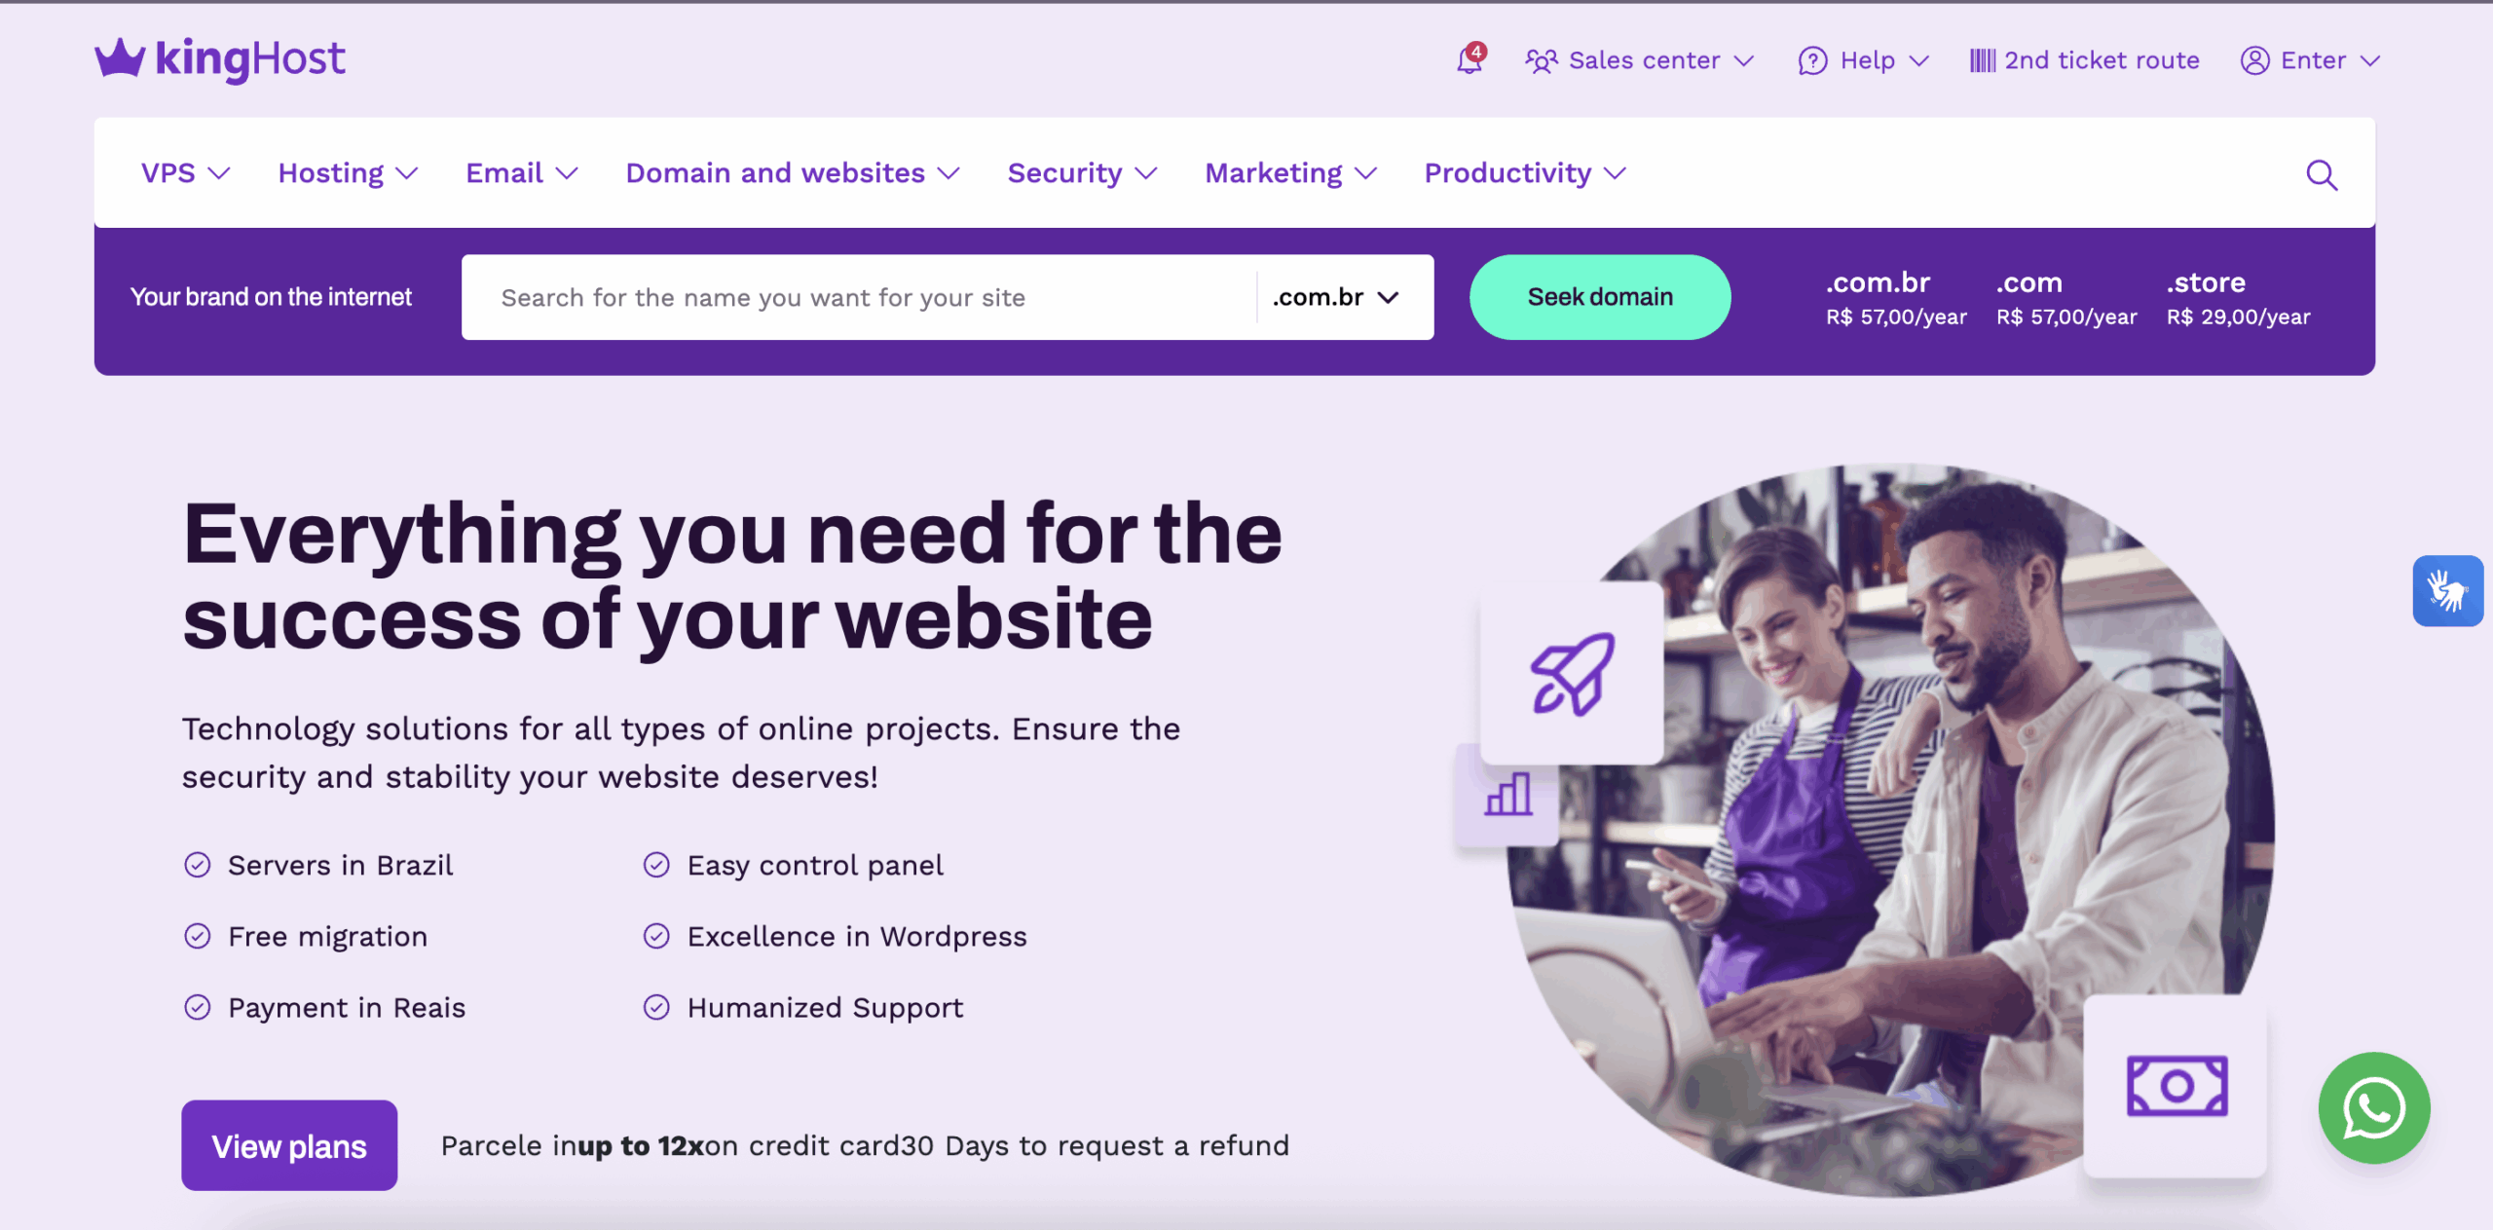Open the WhatsApp chat icon
This screenshot has height=1230, width=2493.
(x=2374, y=1108)
